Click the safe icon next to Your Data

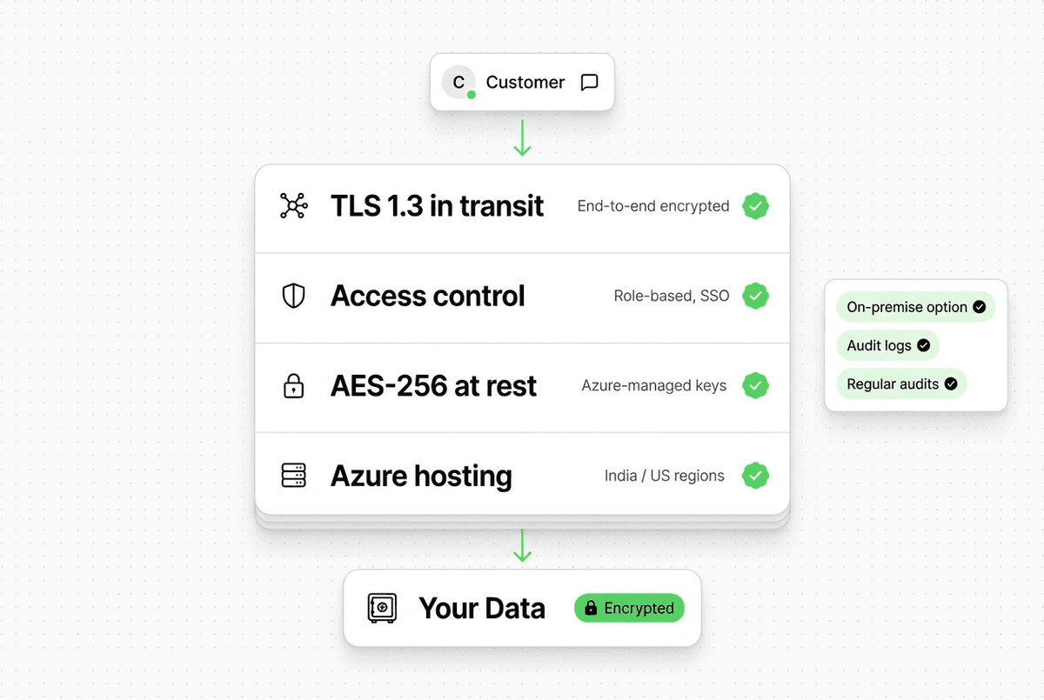coord(381,608)
